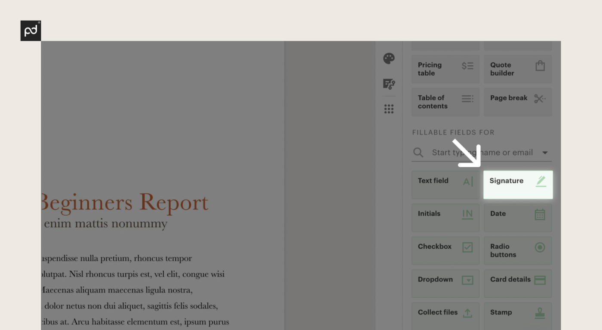Select the Date field
Image resolution: width=602 pixels, height=330 pixels.
(x=518, y=218)
